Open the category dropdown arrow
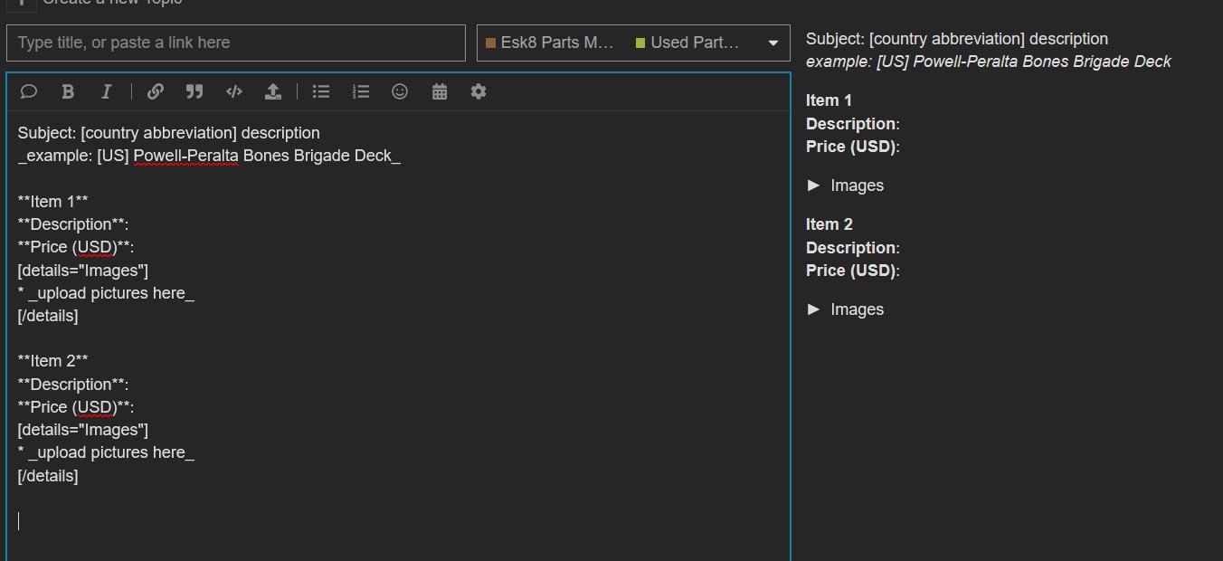1223x561 pixels. coord(773,43)
